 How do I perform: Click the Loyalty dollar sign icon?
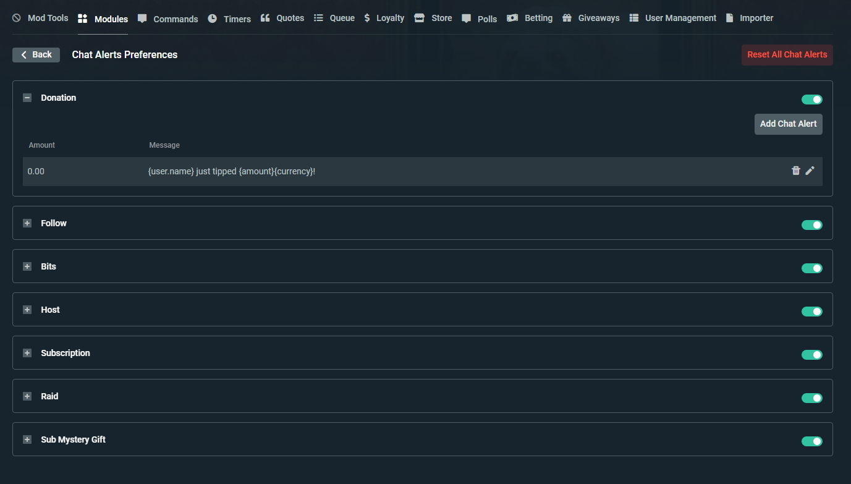point(367,18)
